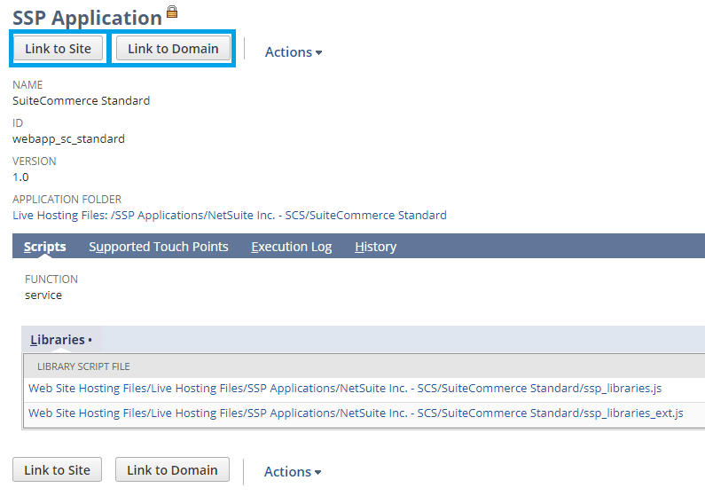Click the SSP Application page title

(87, 19)
